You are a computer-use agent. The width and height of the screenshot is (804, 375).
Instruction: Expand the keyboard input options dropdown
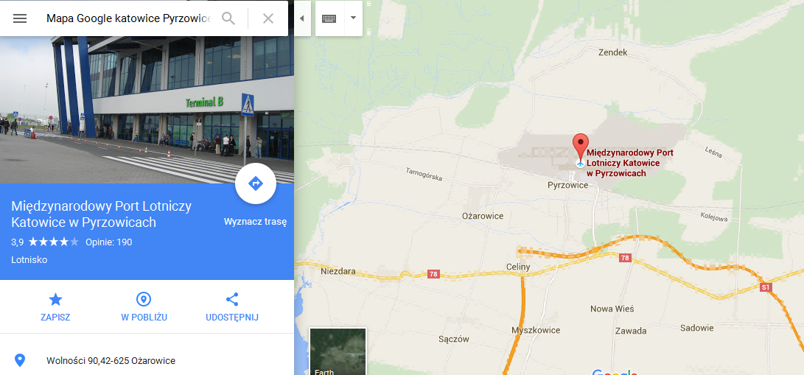coord(353,18)
